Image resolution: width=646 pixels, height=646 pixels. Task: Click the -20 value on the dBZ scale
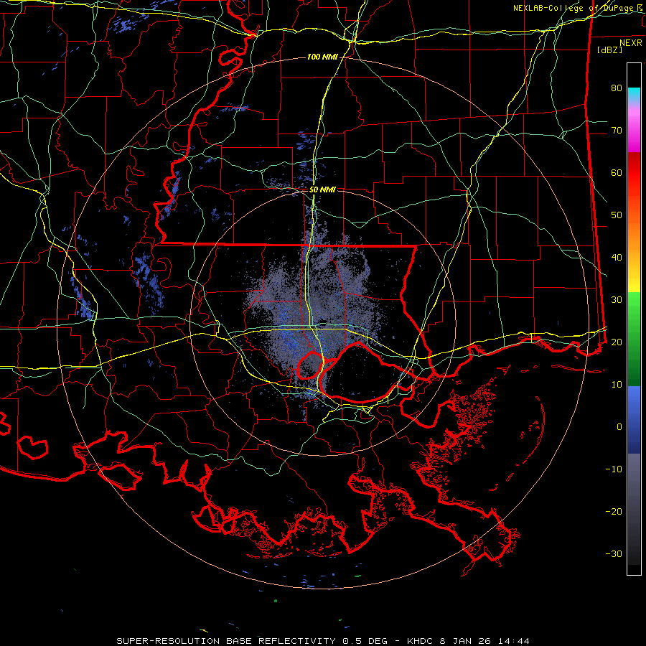(x=614, y=512)
